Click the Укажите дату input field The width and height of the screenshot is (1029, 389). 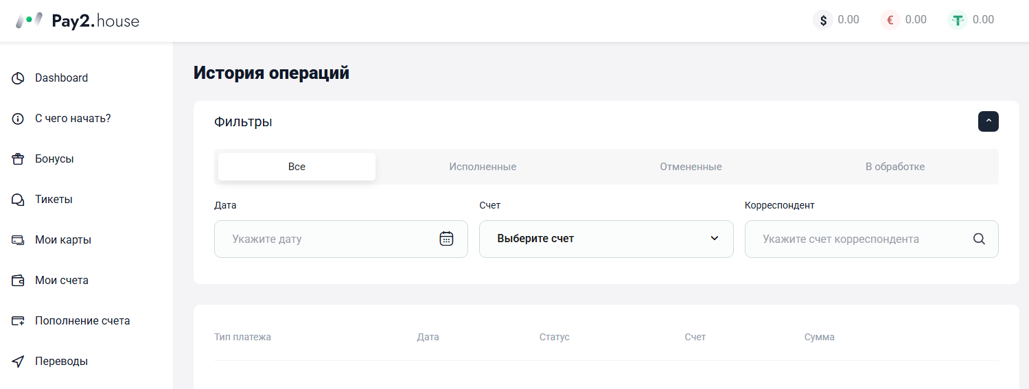(x=341, y=239)
